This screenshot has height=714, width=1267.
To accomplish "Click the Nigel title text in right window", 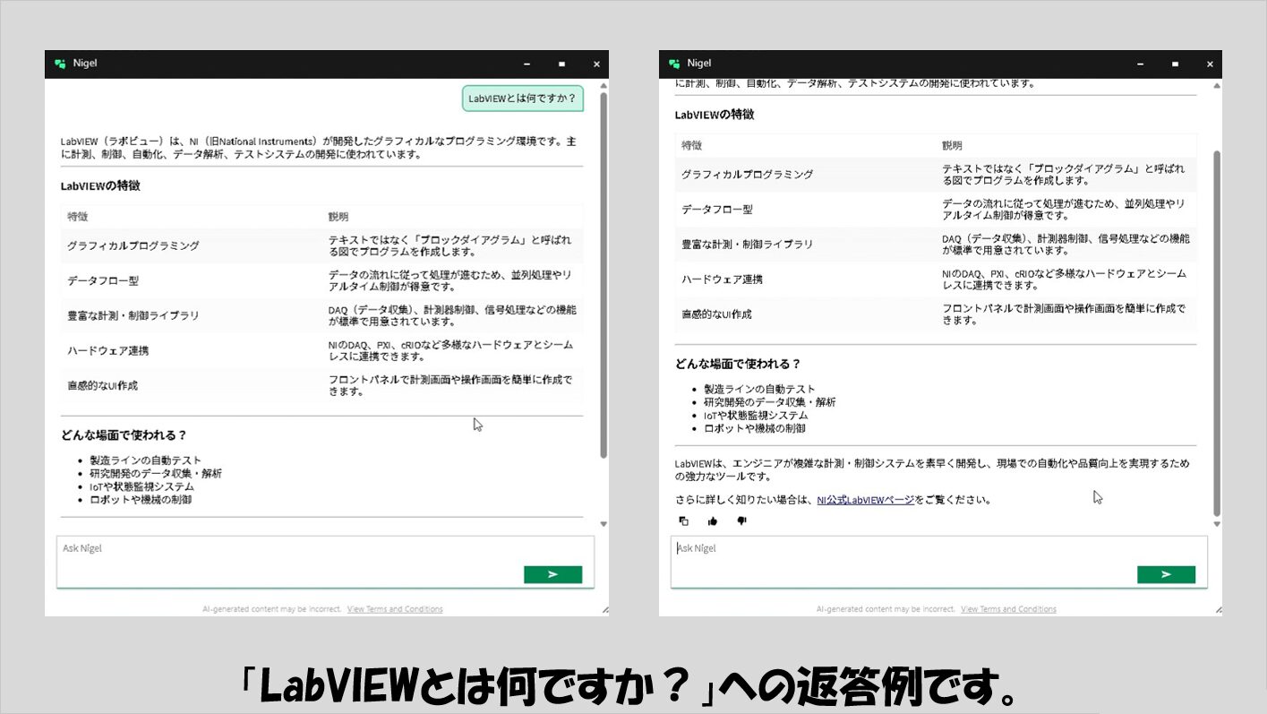I will click(x=699, y=64).
